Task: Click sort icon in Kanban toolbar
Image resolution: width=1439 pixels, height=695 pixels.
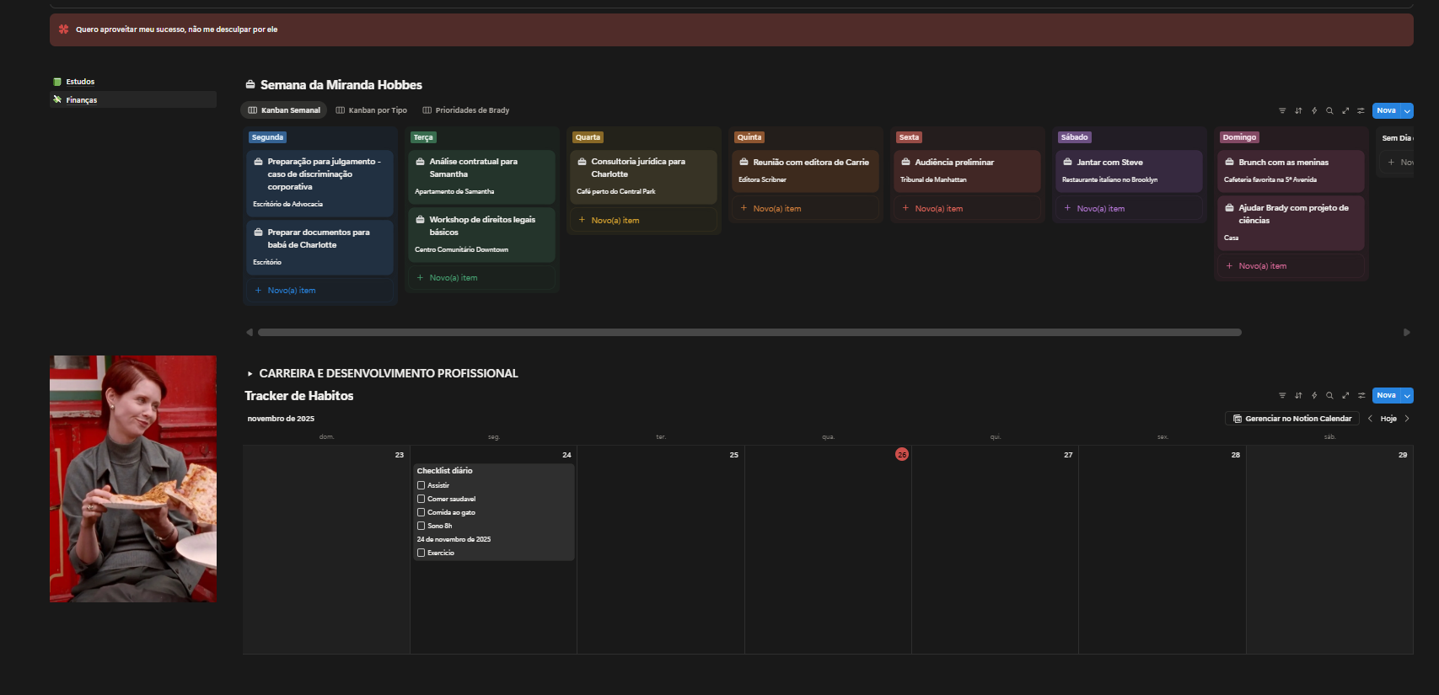Action: (x=1298, y=110)
